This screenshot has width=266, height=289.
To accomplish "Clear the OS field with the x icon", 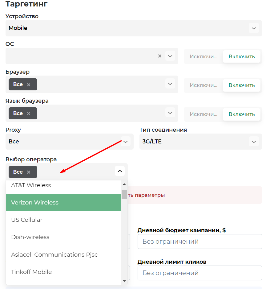I will pos(160,56).
